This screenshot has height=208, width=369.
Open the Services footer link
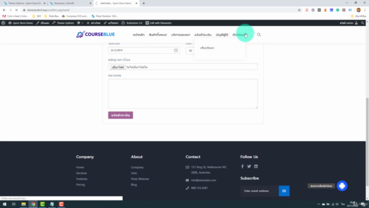click(x=81, y=173)
